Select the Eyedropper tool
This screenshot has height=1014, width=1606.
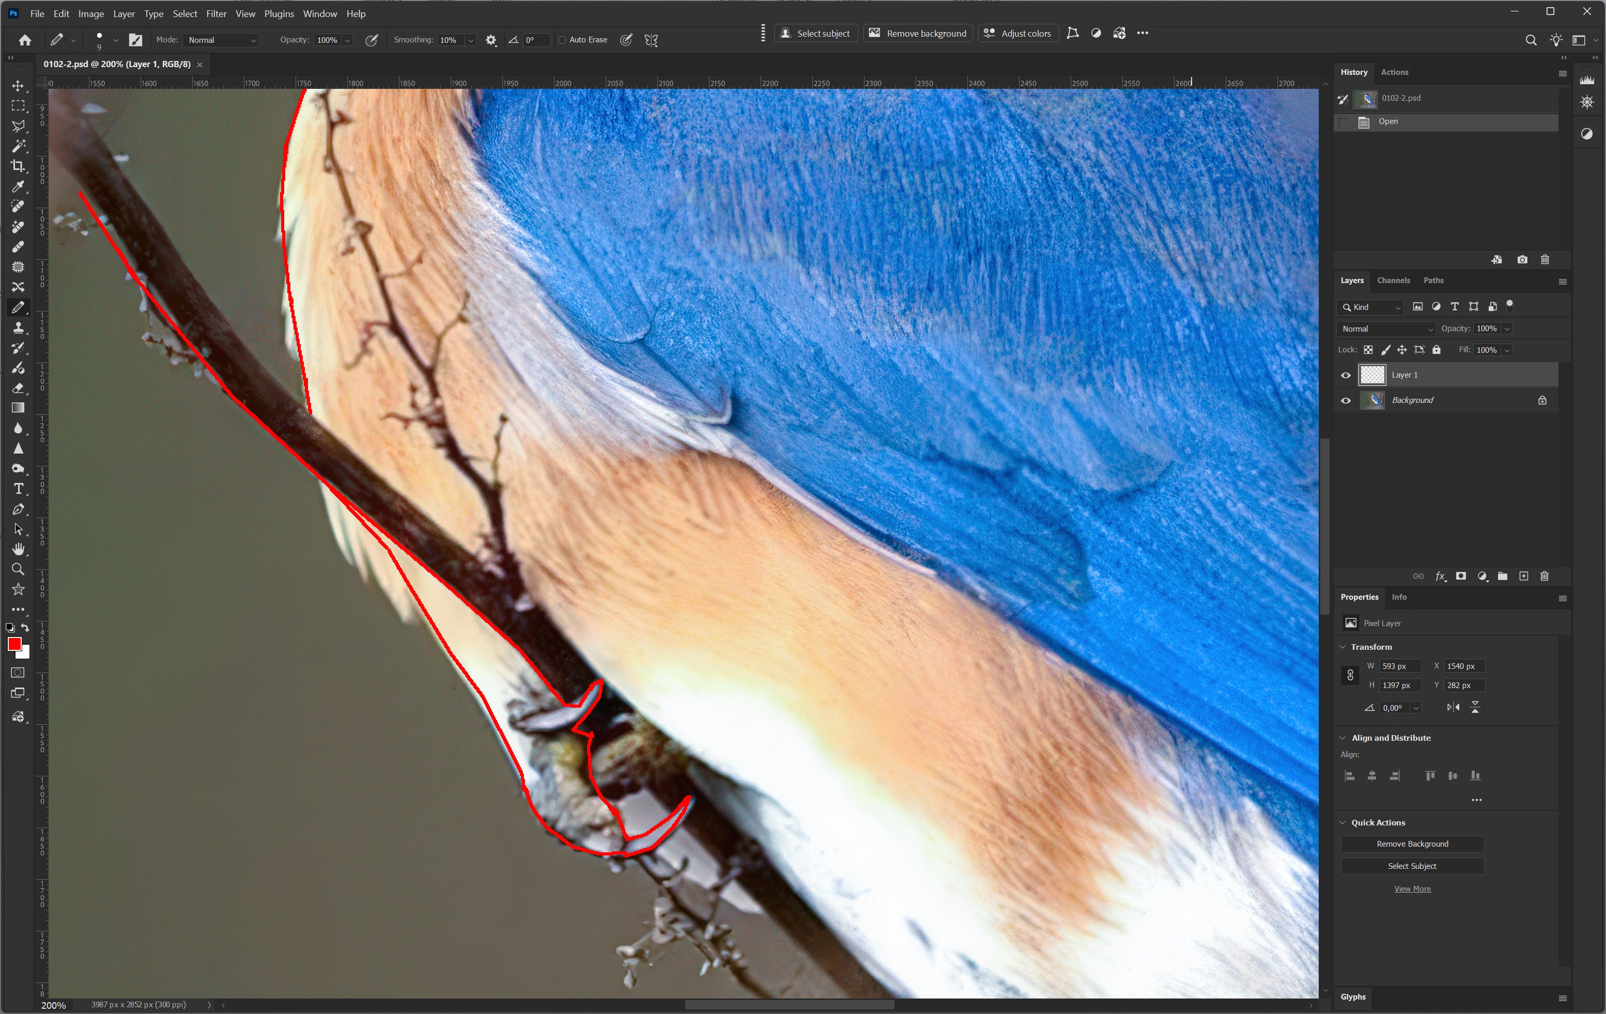click(x=18, y=186)
